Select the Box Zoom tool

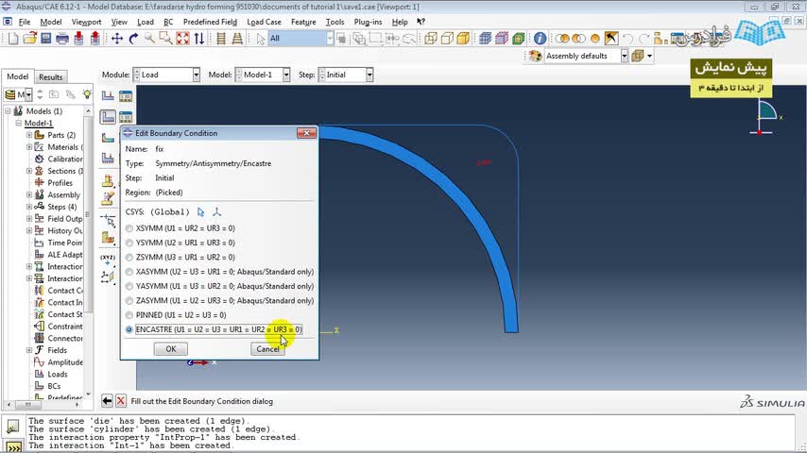pos(165,39)
